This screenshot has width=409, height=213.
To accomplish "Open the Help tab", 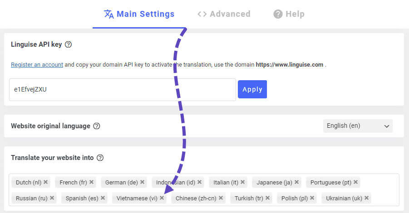I will [x=289, y=14].
